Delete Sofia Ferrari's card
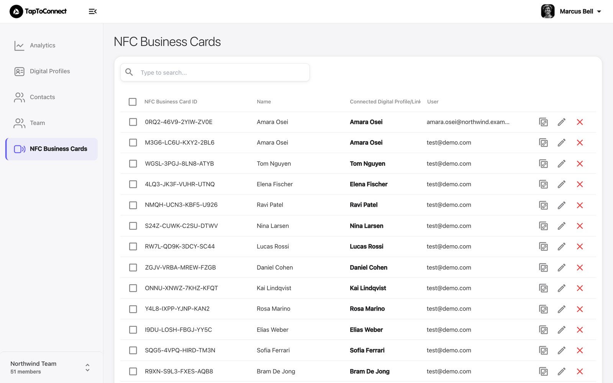 click(580, 350)
